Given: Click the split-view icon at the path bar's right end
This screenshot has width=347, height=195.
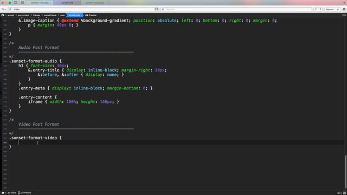Looking at the screenshot, I should [344, 15].
